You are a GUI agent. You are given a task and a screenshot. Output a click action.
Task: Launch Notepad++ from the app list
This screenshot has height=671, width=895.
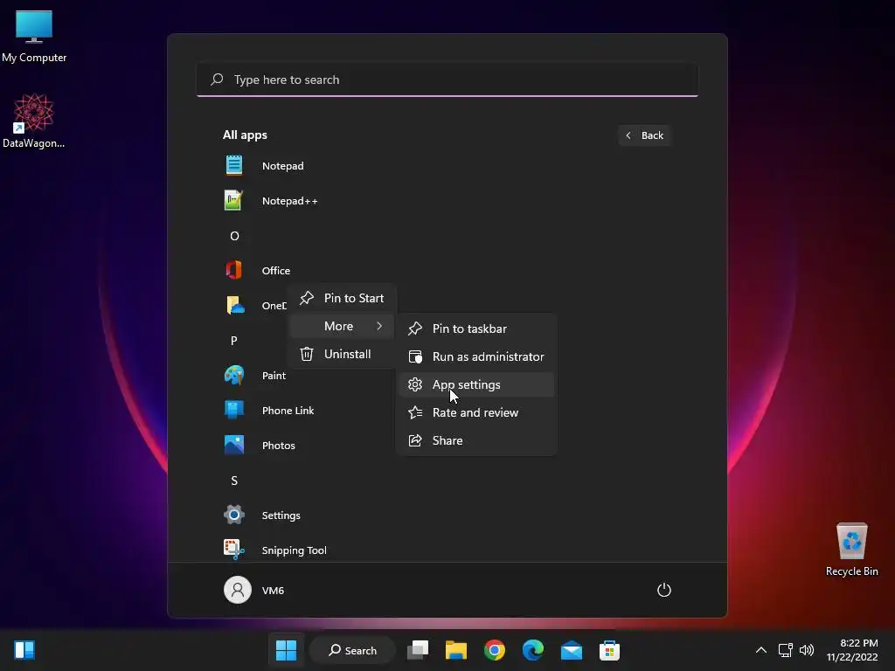289,201
